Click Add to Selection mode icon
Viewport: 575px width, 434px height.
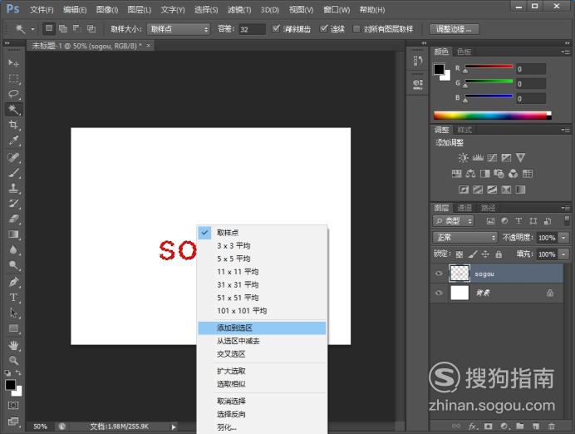pos(63,28)
